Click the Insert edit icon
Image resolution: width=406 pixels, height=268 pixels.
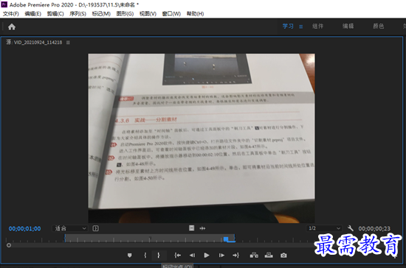coord(254,255)
